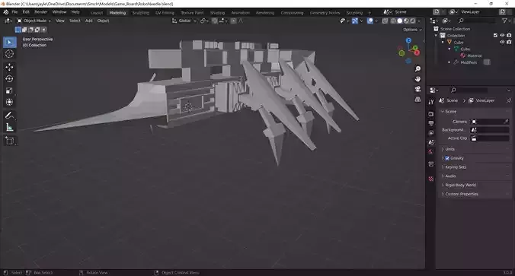515x276 pixels.
Task: Open the Tool properties tab
Action: [x=431, y=103]
